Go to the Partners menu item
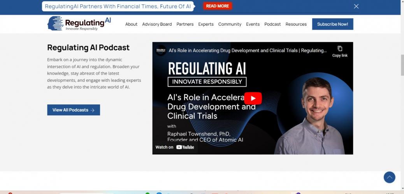 click(185, 24)
